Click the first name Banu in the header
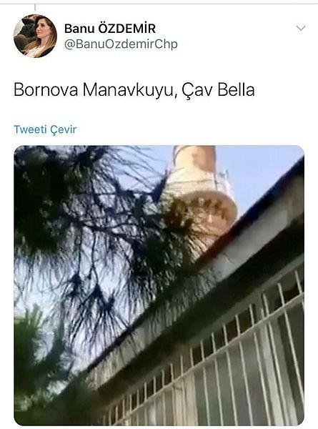Viewport: 318px width, 429px height. coord(79,29)
